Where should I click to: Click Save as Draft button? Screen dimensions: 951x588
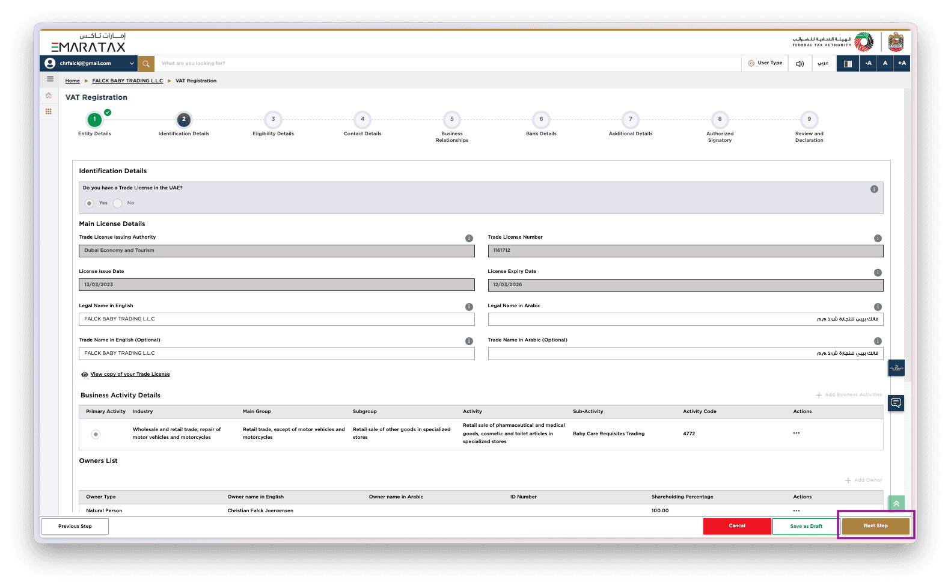coord(806,526)
